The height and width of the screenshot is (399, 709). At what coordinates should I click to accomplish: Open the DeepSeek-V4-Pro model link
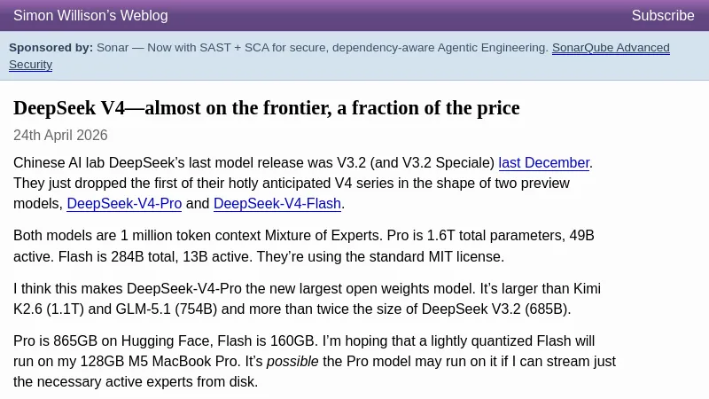[x=124, y=204]
